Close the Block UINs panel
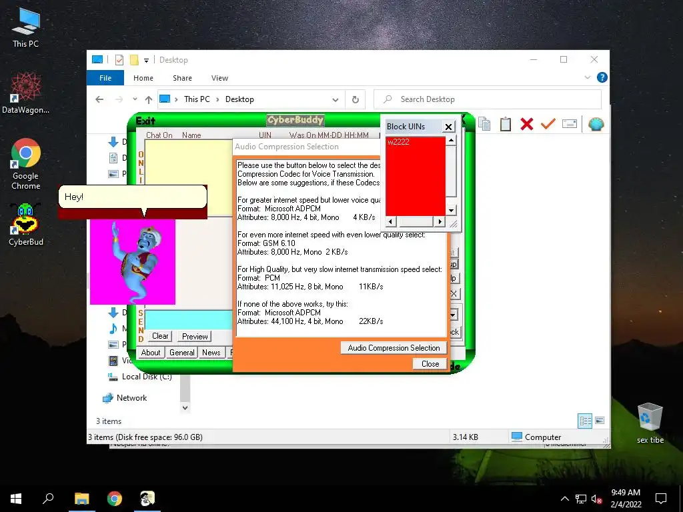 pyautogui.click(x=448, y=127)
